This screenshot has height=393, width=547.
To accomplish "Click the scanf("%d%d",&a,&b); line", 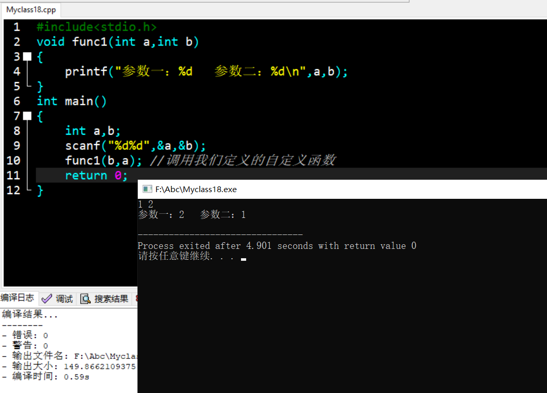I will [x=136, y=146].
